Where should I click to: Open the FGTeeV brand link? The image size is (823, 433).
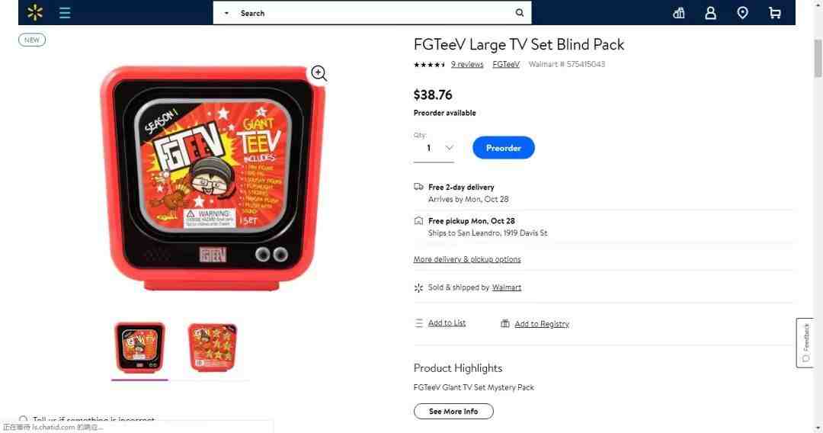tap(506, 65)
